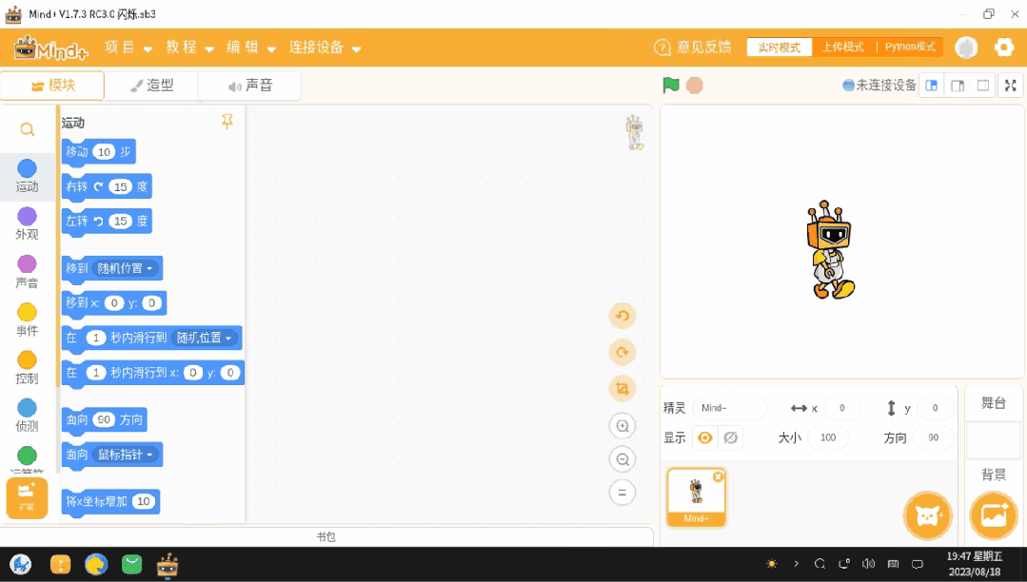Add a new sprite with cat button

tap(927, 515)
